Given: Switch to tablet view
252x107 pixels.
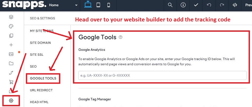Looking at the screenshot, I should (x=98, y=5).
